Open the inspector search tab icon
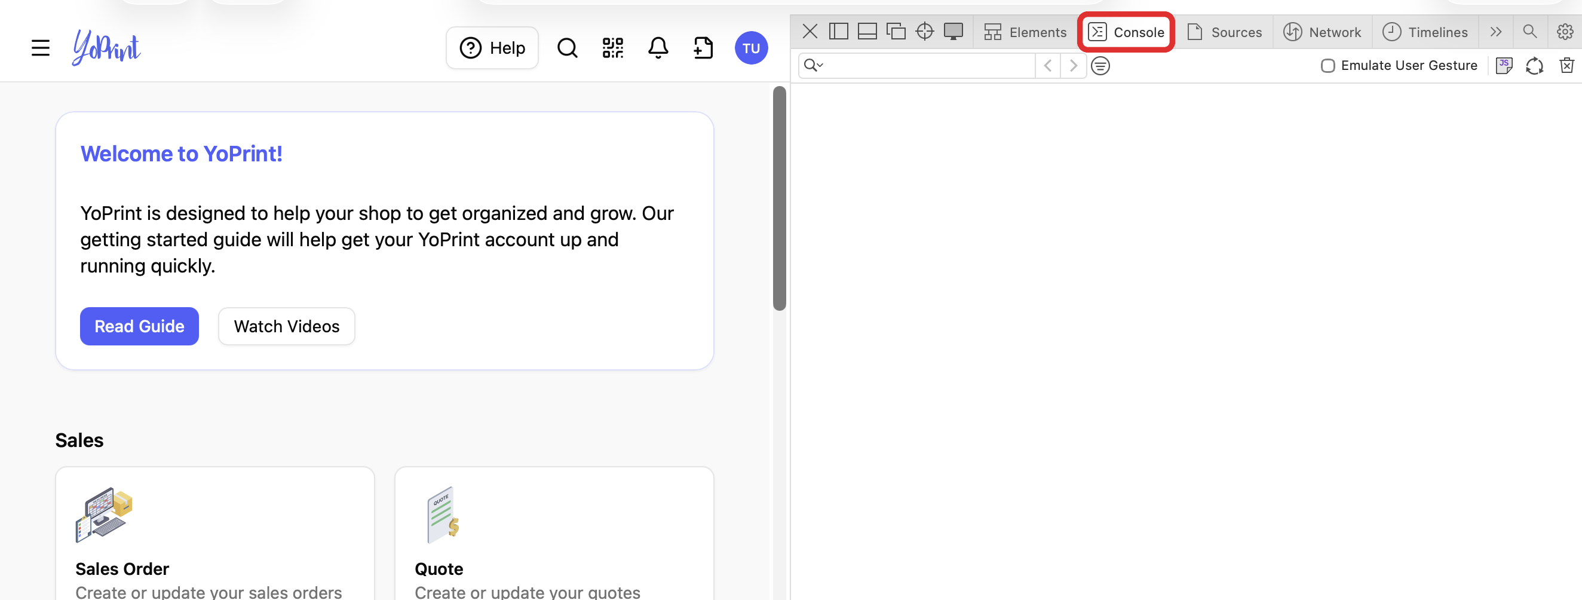 (1530, 31)
